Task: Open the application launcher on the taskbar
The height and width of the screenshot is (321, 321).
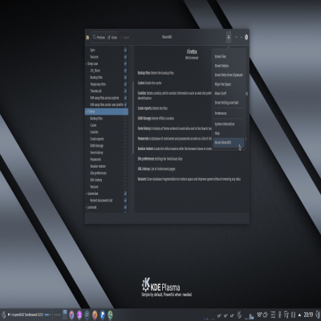Action: point(3,315)
